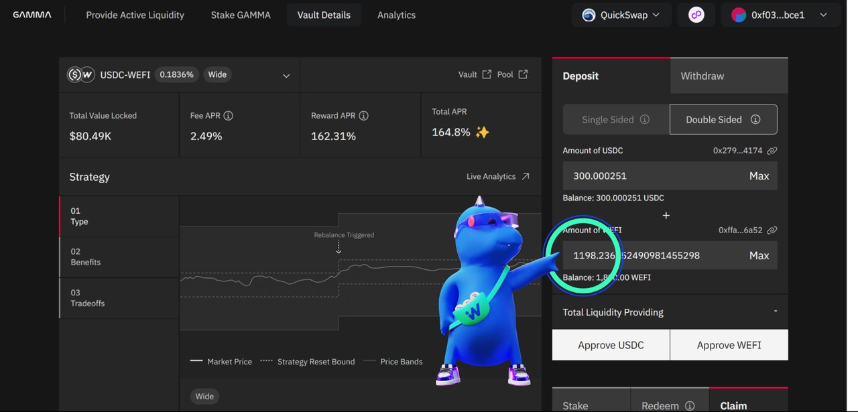This screenshot has height=412, width=858.
Task: Click Balance: 300.000251 USDC text
Action: tap(613, 198)
